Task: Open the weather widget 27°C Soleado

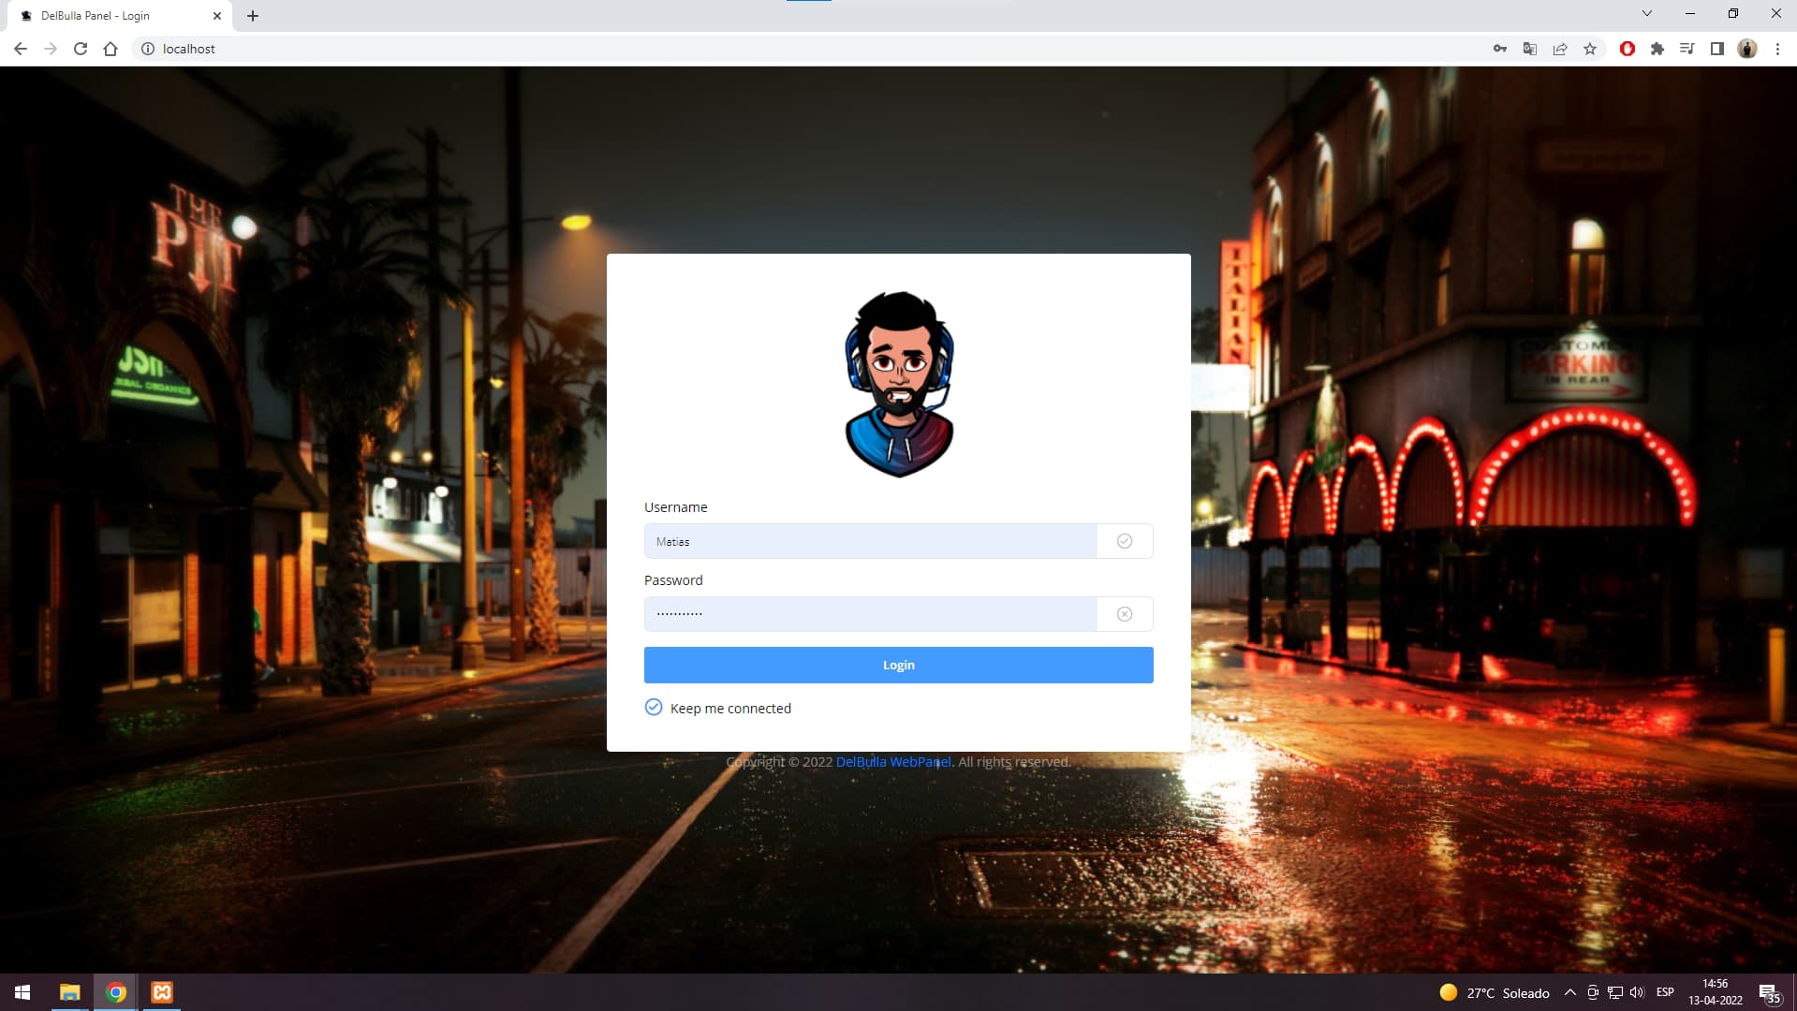Action: click(1495, 993)
